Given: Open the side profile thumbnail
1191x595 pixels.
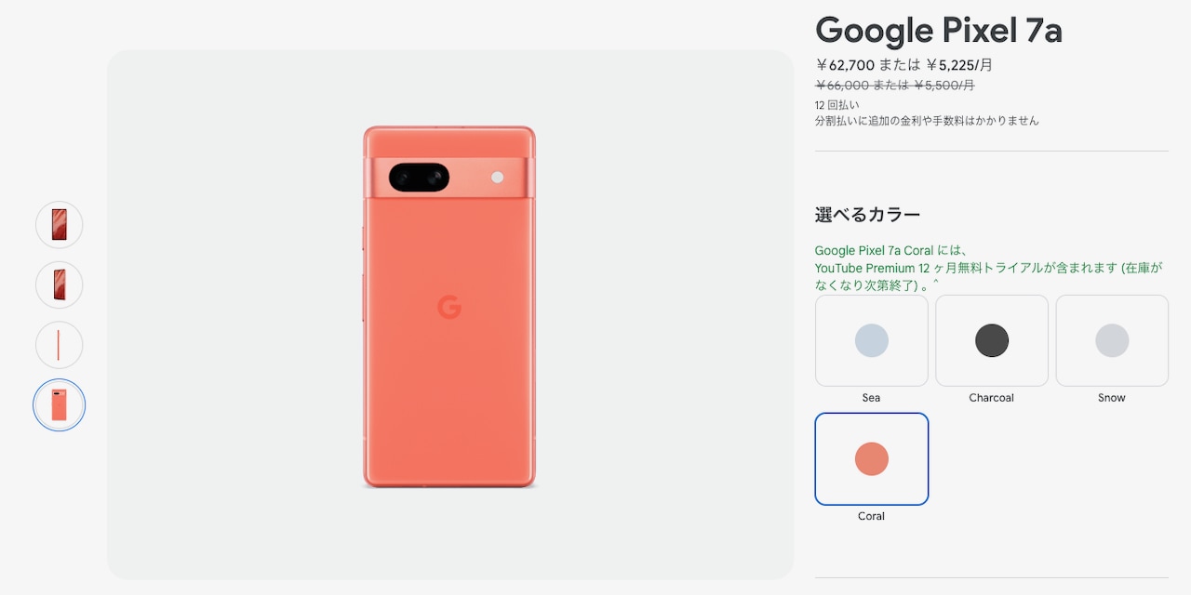Looking at the screenshot, I should tap(60, 345).
